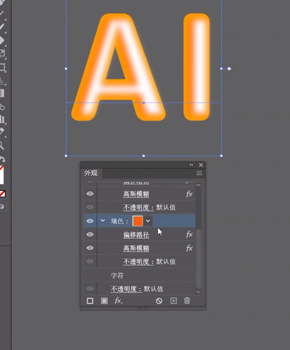
Task: Select the Zoom tool in toolbar
Action: point(2,145)
